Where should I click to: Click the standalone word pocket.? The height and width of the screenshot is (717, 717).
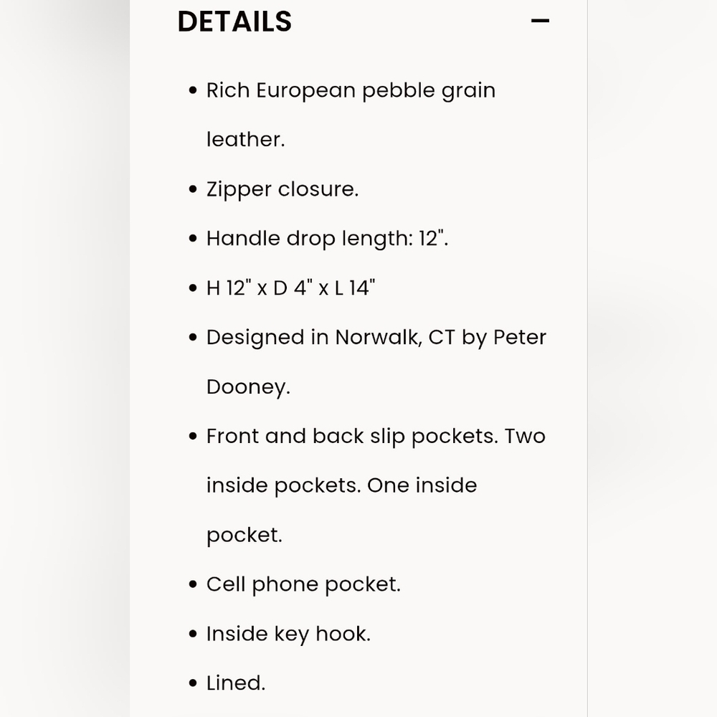244,536
